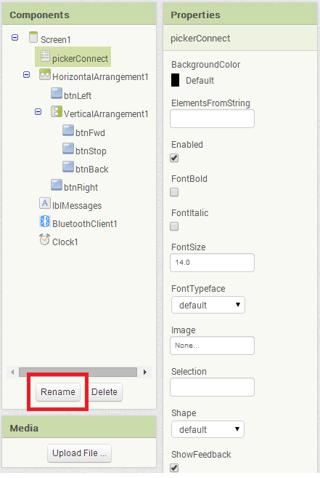The image size is (320, 478).
Task: Select the BluetoothClient1 Bluetooth icon
Action: click(45, 221)
